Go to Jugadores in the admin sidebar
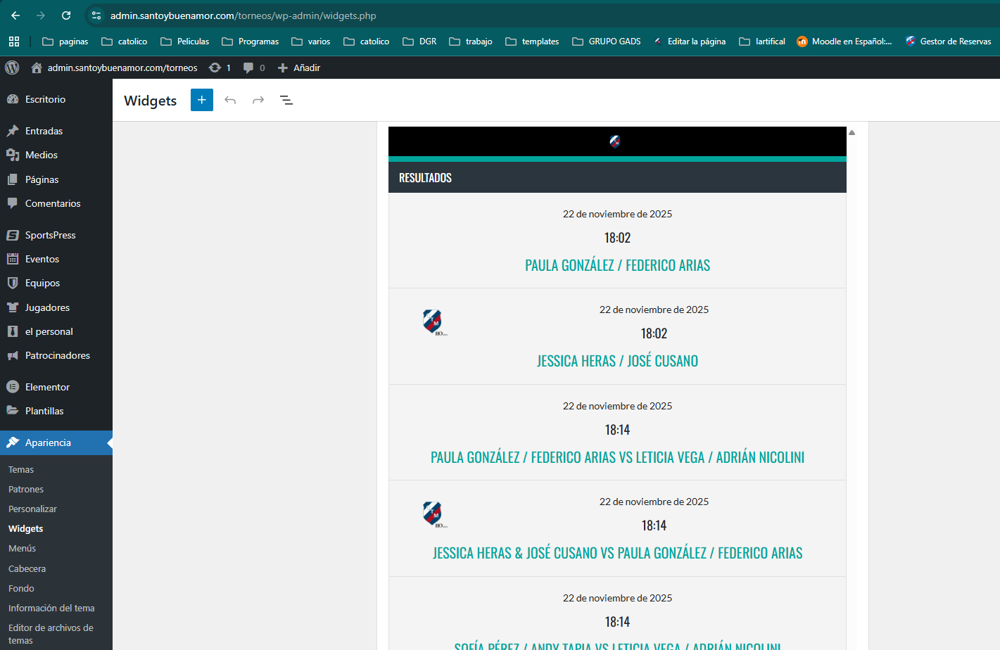This screenshot has width=1000, height=650. click(x=47, y=307)
